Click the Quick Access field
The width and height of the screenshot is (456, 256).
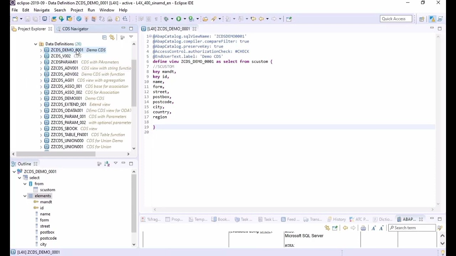[x=396, y=19]
